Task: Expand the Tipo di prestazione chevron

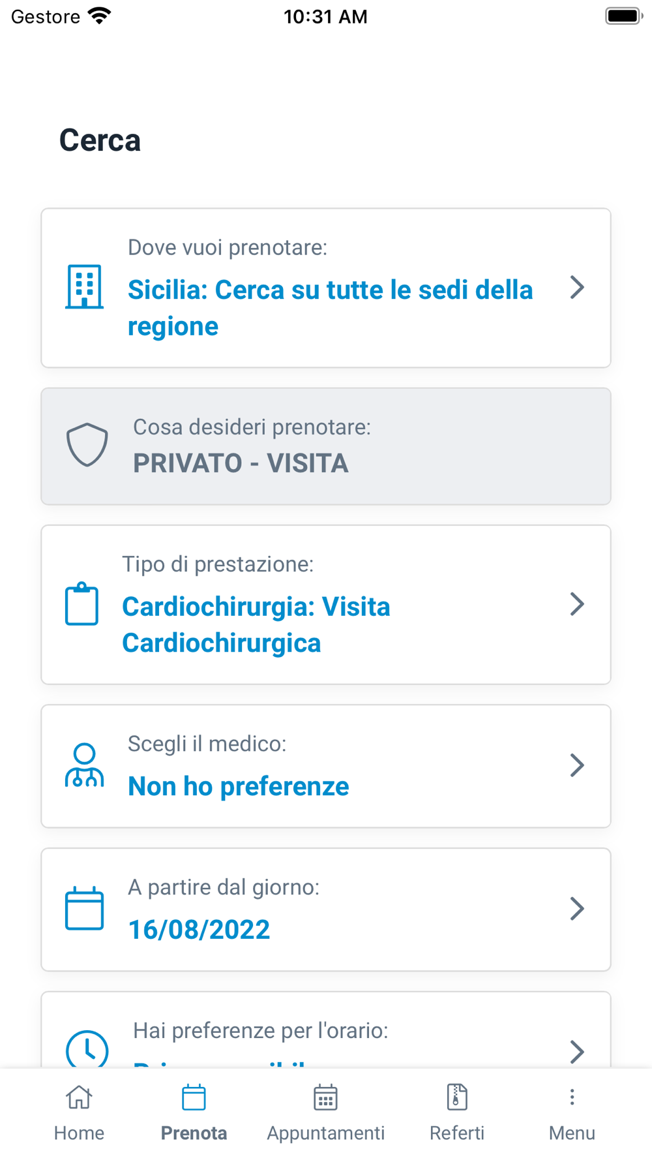Action: coord(577,604)
